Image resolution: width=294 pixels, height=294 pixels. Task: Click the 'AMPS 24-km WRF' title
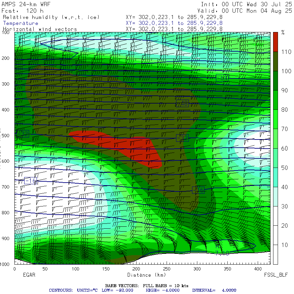point(26,4)
